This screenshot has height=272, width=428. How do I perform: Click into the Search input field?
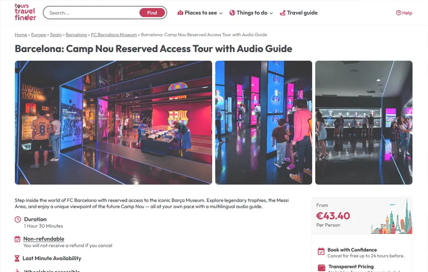[93, 13]
